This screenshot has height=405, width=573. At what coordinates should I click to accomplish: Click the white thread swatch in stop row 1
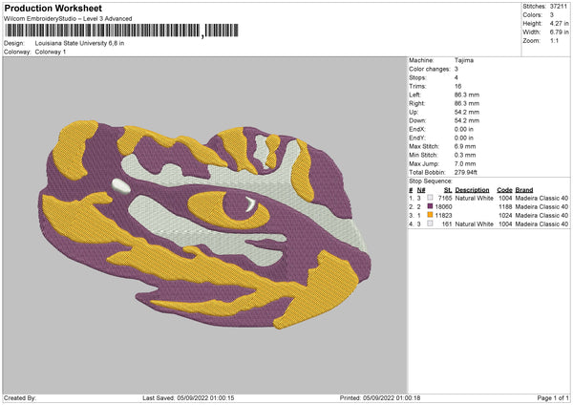(430, 198)
